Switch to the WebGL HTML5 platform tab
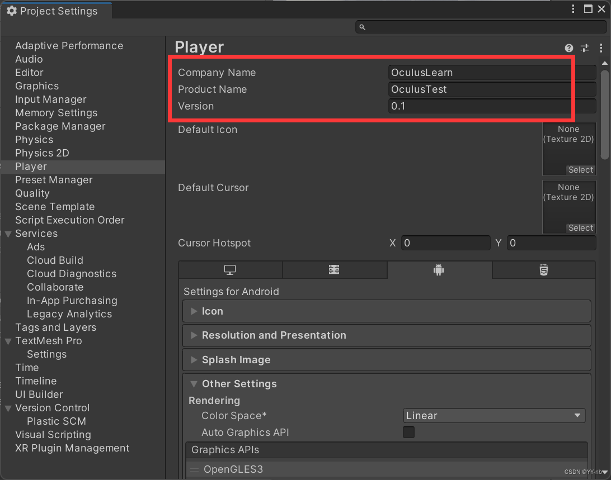 (x=544, y=270)
